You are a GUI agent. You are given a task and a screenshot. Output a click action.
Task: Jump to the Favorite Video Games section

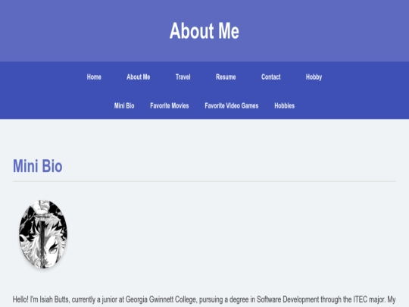pos(231,105)
